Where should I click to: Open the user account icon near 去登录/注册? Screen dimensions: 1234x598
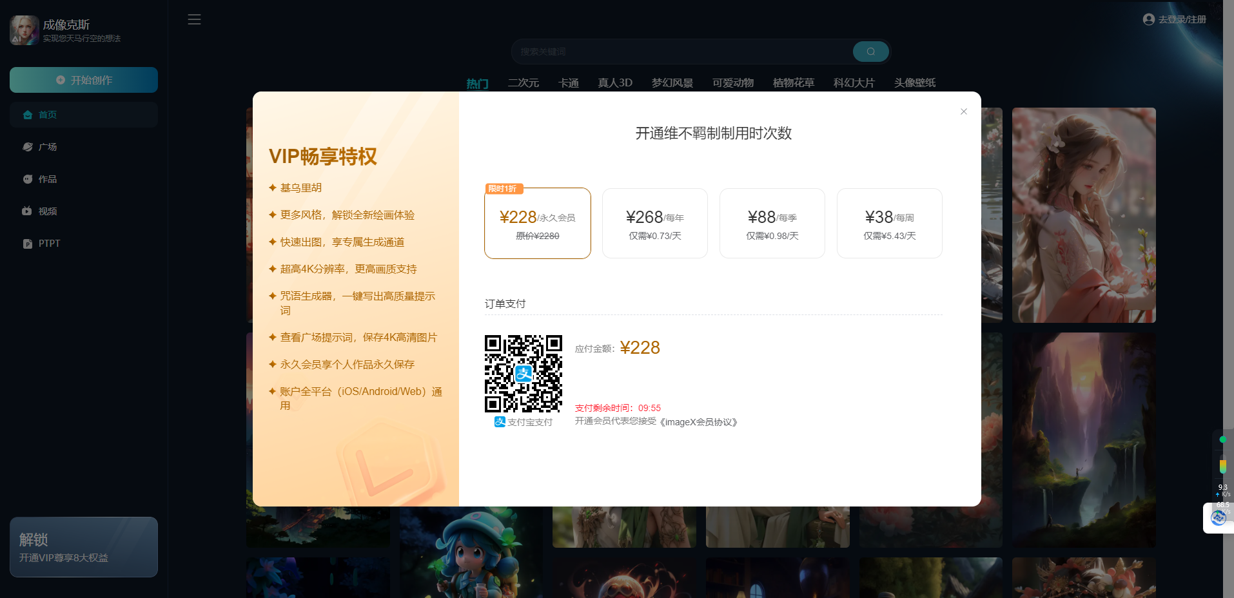(x=1148, y=19)
